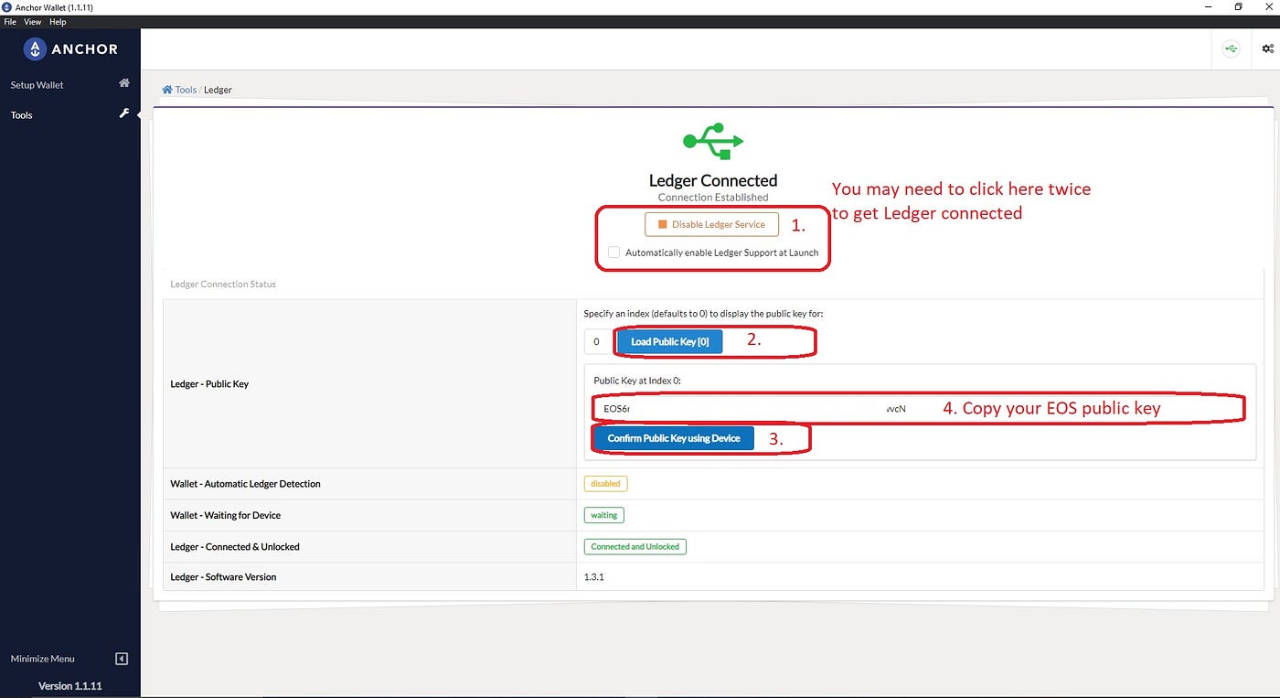
Task: Click Version 1.1.11 text in sidebar
Action: tap(69, 686)
